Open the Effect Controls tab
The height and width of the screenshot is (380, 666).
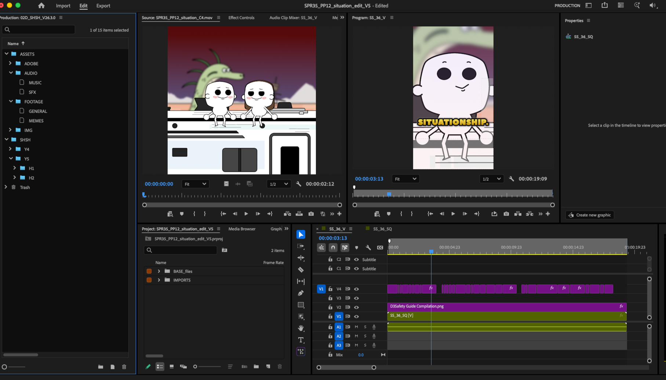click(x=241, y=18)
